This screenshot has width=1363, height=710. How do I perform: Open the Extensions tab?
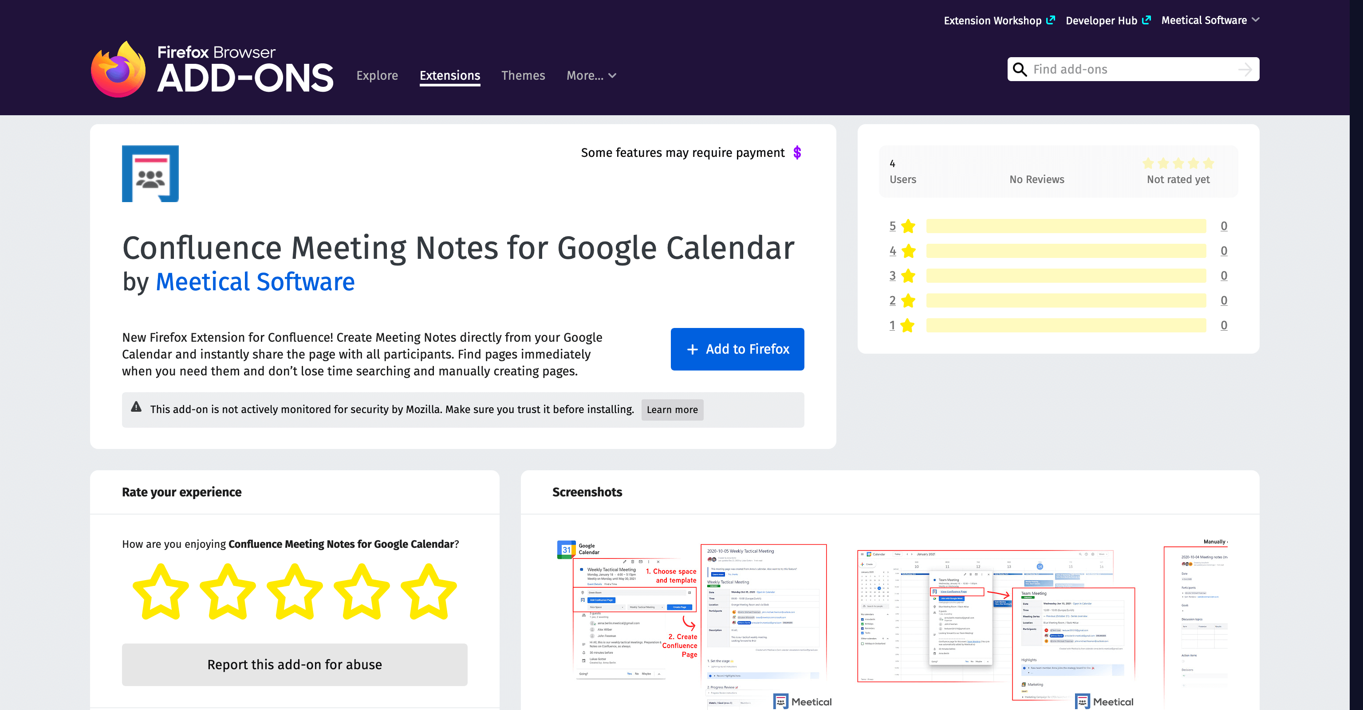click(x=450, y=76)
